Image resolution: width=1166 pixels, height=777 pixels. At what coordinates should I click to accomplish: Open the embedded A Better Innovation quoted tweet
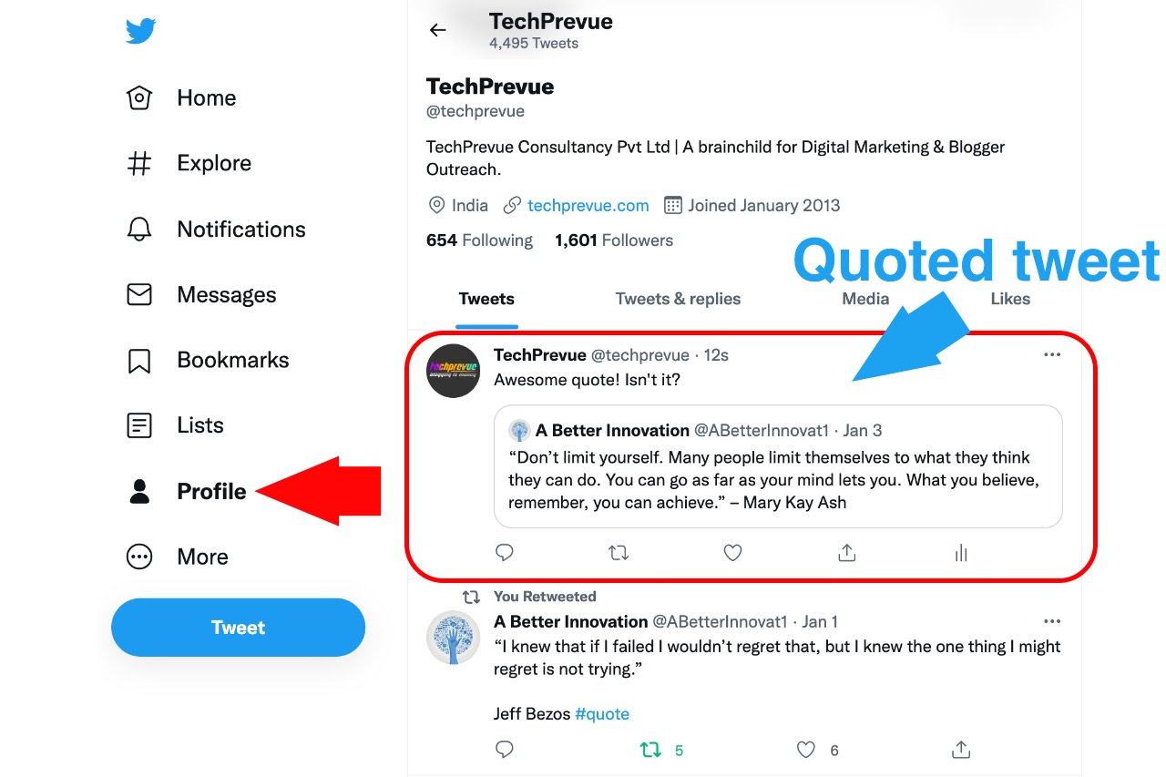(778, 466)
